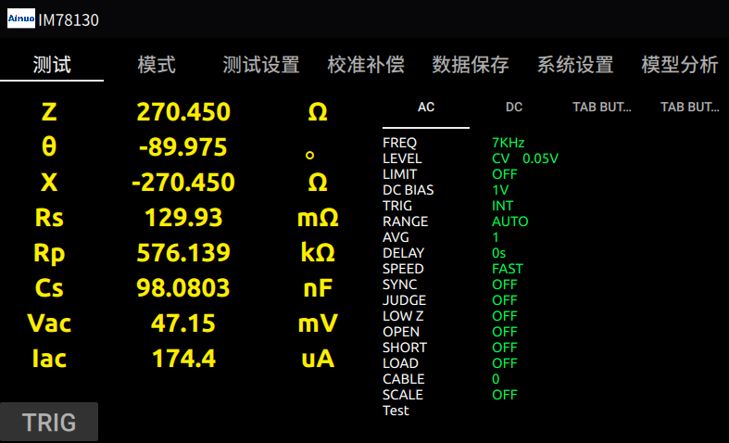Toggle the SYNC OFF setting
The height and width of the screenshot is (443, 729).
click(505, 285)
